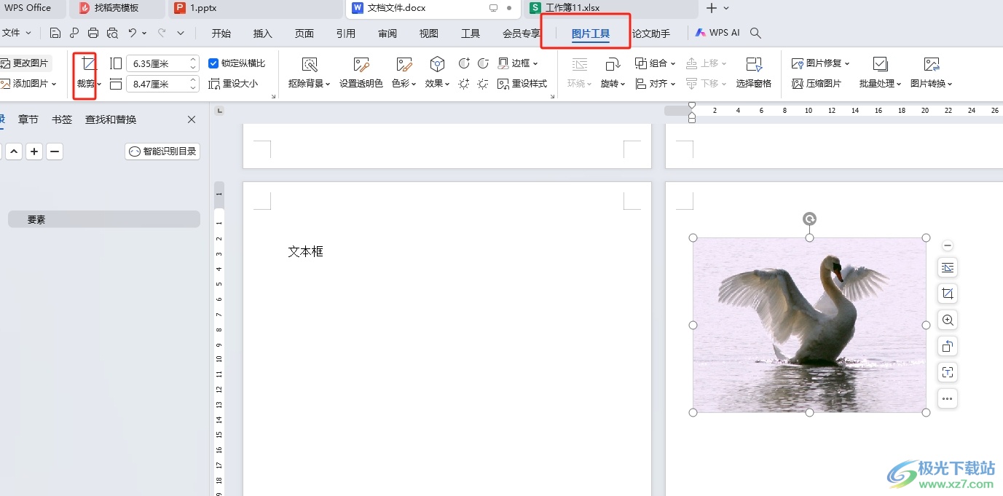Click the layout options icon beside picture

pos(947,267)
